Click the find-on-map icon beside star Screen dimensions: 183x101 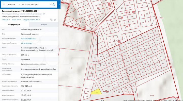(x=51, y=20)
